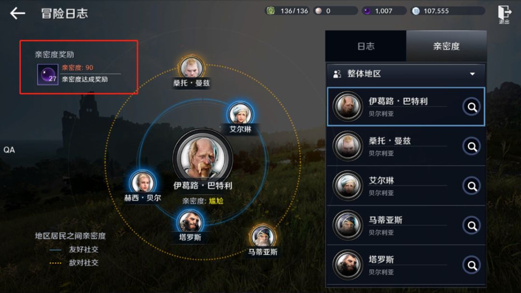Click the magnifier icon for 伊葛路·巴特利
Screen dimensions: 521x293
(x=471, y=107)
